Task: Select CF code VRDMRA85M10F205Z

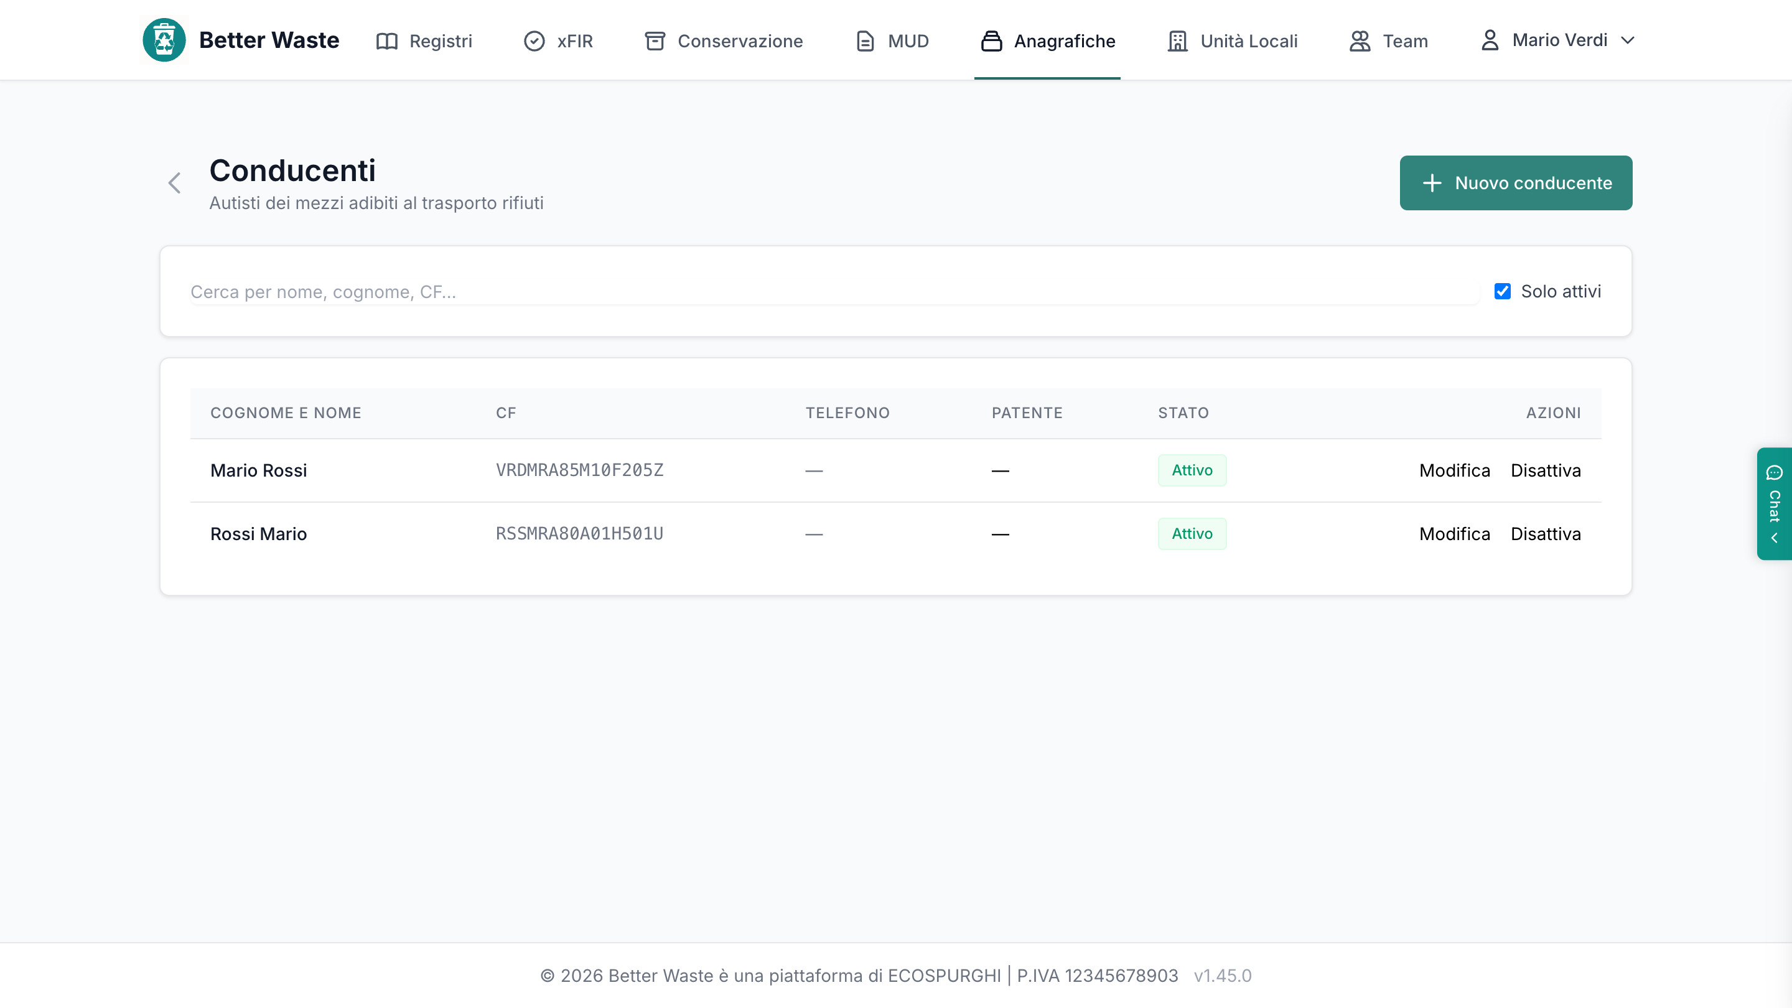Action: click(x=579, y=470)
